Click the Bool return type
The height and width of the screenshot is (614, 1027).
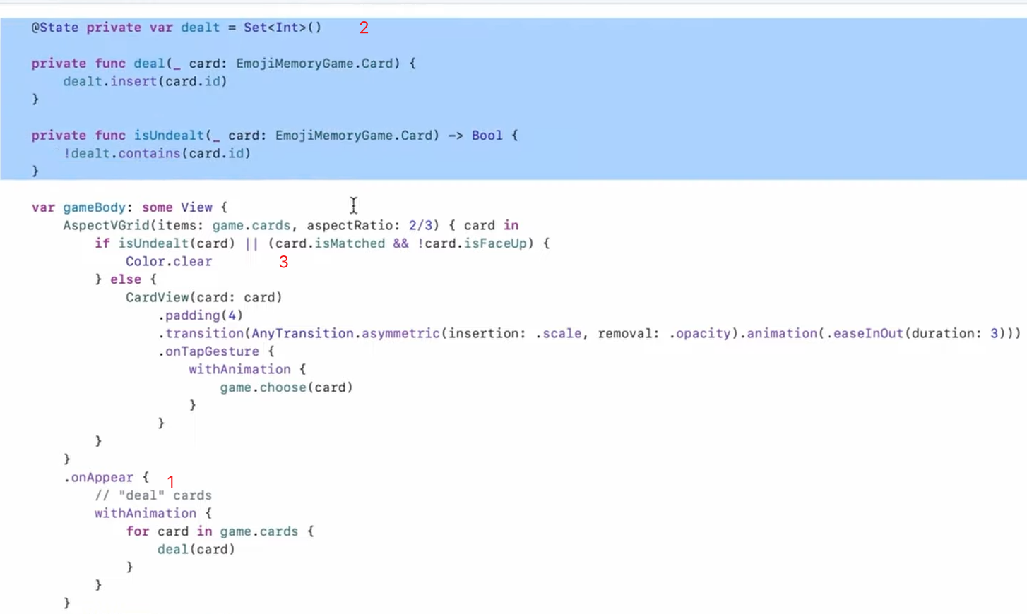coord(487,136)
